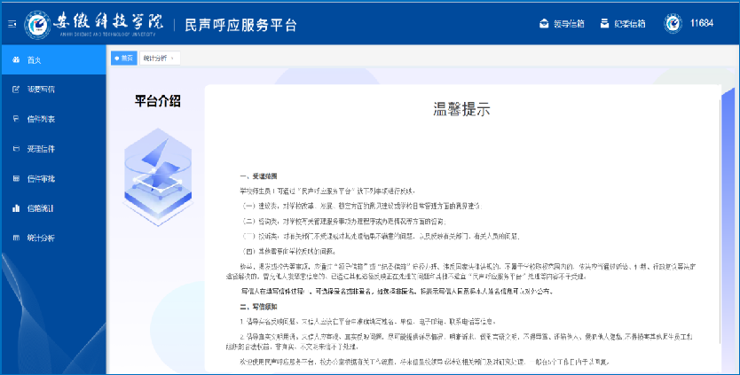Click the Anhui university logo emblem
The image size is (740, 375).
tap(38, 24)
